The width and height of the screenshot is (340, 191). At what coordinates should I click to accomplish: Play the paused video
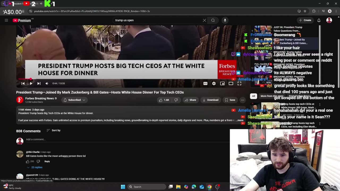pos(31,83)
